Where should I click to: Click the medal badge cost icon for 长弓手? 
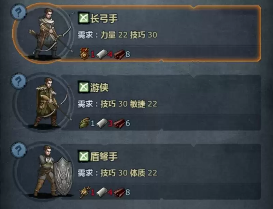[85, 54]
